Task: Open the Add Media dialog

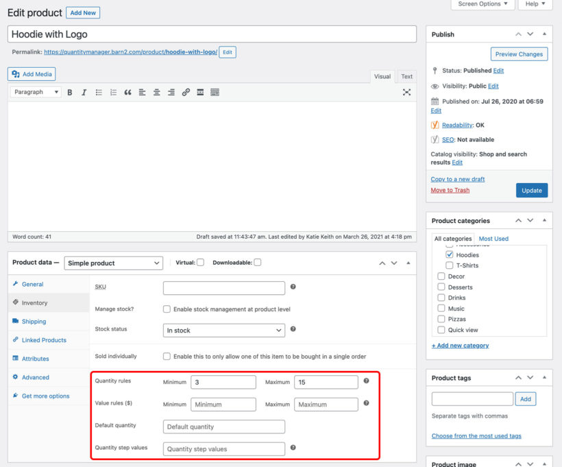Action: coord(30,73)
